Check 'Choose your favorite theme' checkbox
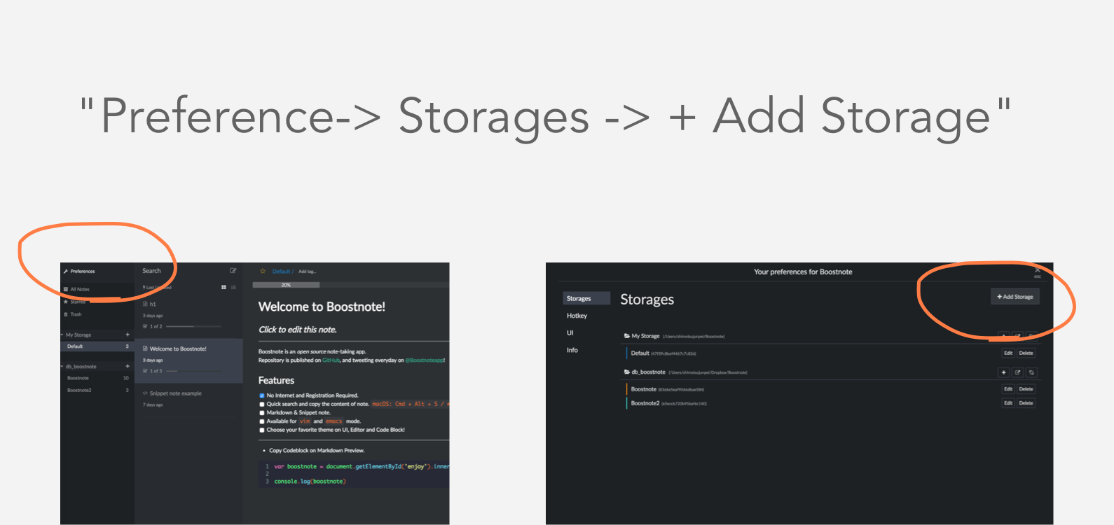The image size is (1114, 525). coord(262,430)
